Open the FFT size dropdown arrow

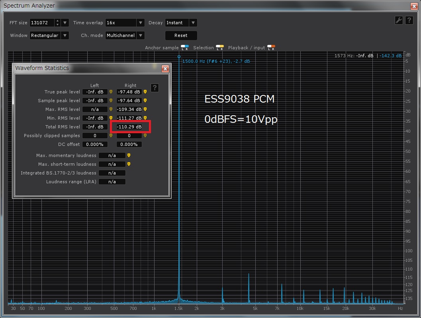click(65, 23)
